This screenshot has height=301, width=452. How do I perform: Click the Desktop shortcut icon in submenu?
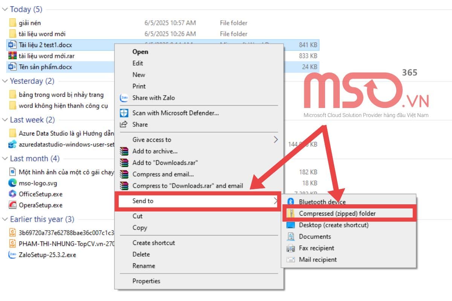point(290,225)
